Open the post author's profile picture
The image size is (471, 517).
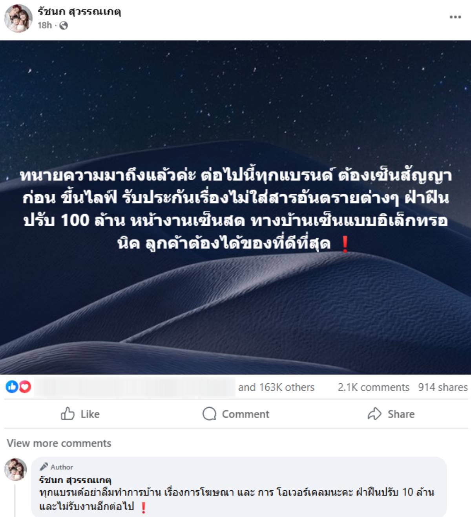18,18
